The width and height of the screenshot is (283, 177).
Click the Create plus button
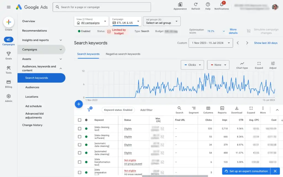(x=9, y=22)
